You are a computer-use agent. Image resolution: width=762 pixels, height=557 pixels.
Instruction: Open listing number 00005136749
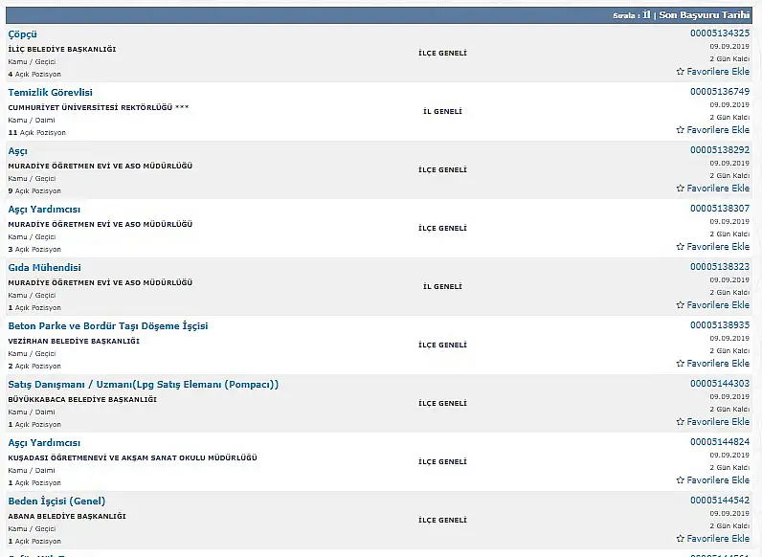point(720,91)
